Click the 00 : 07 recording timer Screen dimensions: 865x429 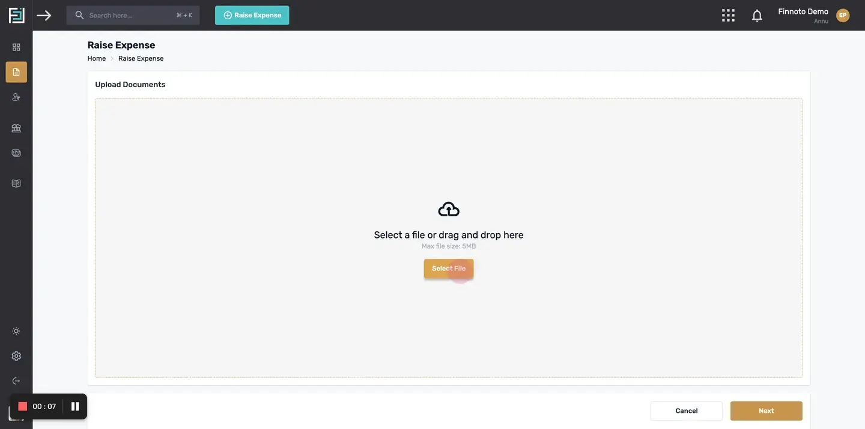(x=44, y=407)
